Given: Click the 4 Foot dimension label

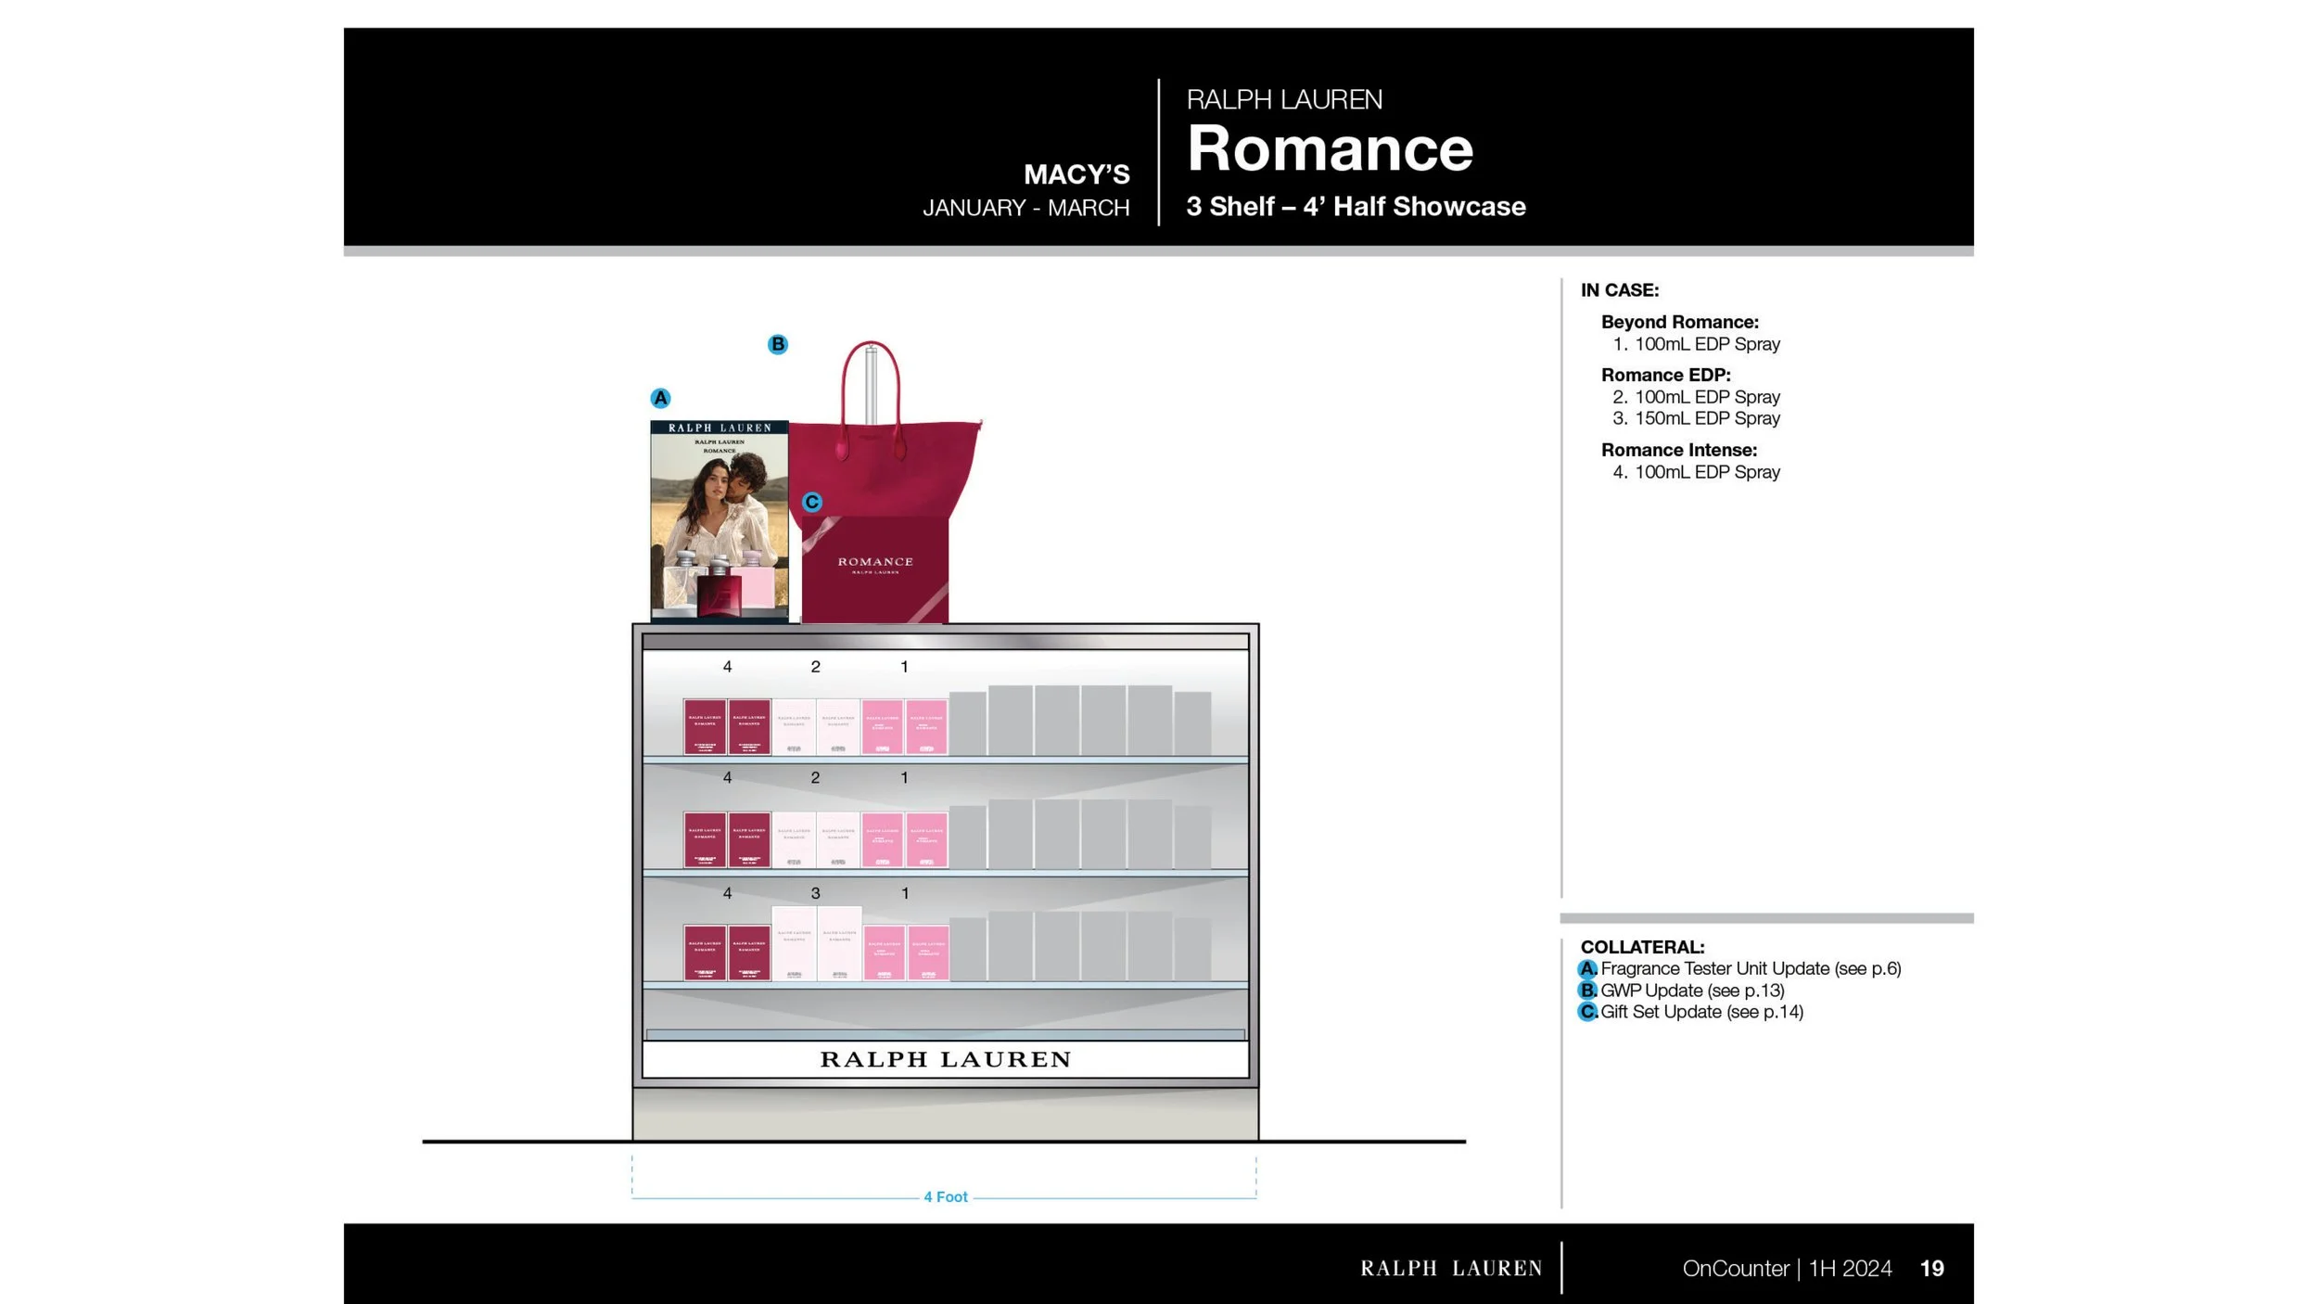Looking at the screenshot, I should tap(945, 1197).
